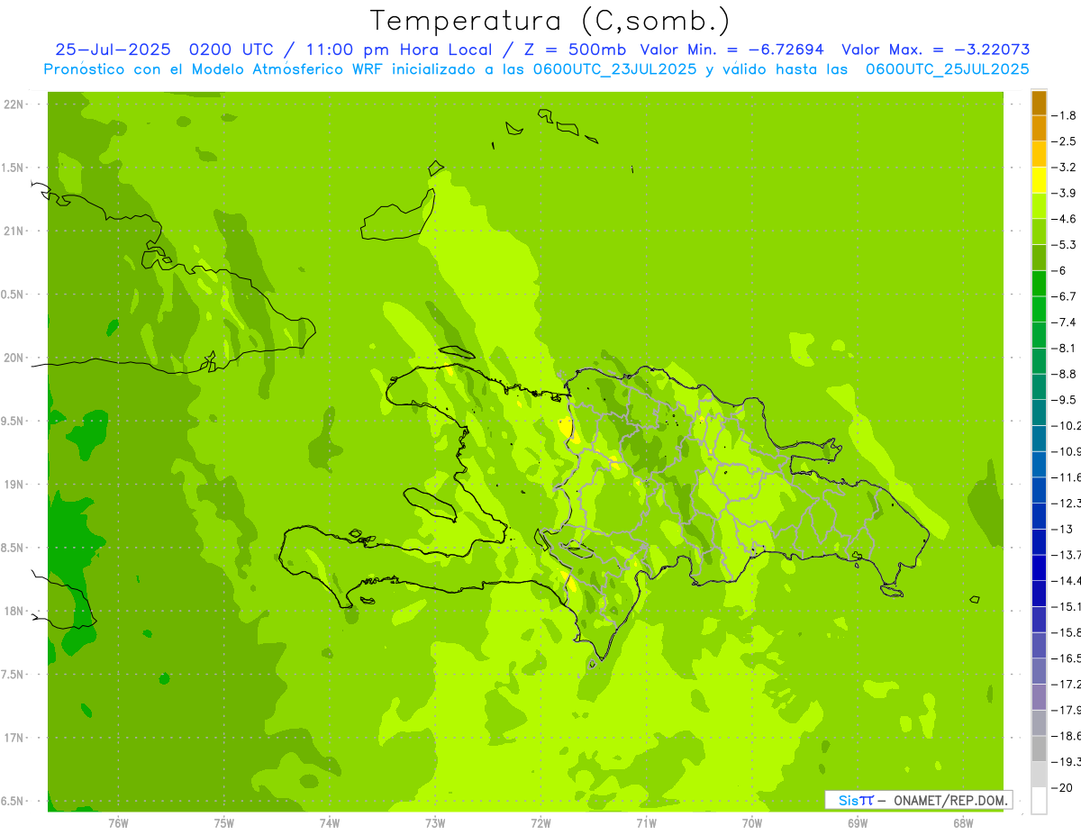Image resolution: width=1081 pixels, height=835 pixels.
Task: Click the 74W longitude label
Action: (330, 823)
